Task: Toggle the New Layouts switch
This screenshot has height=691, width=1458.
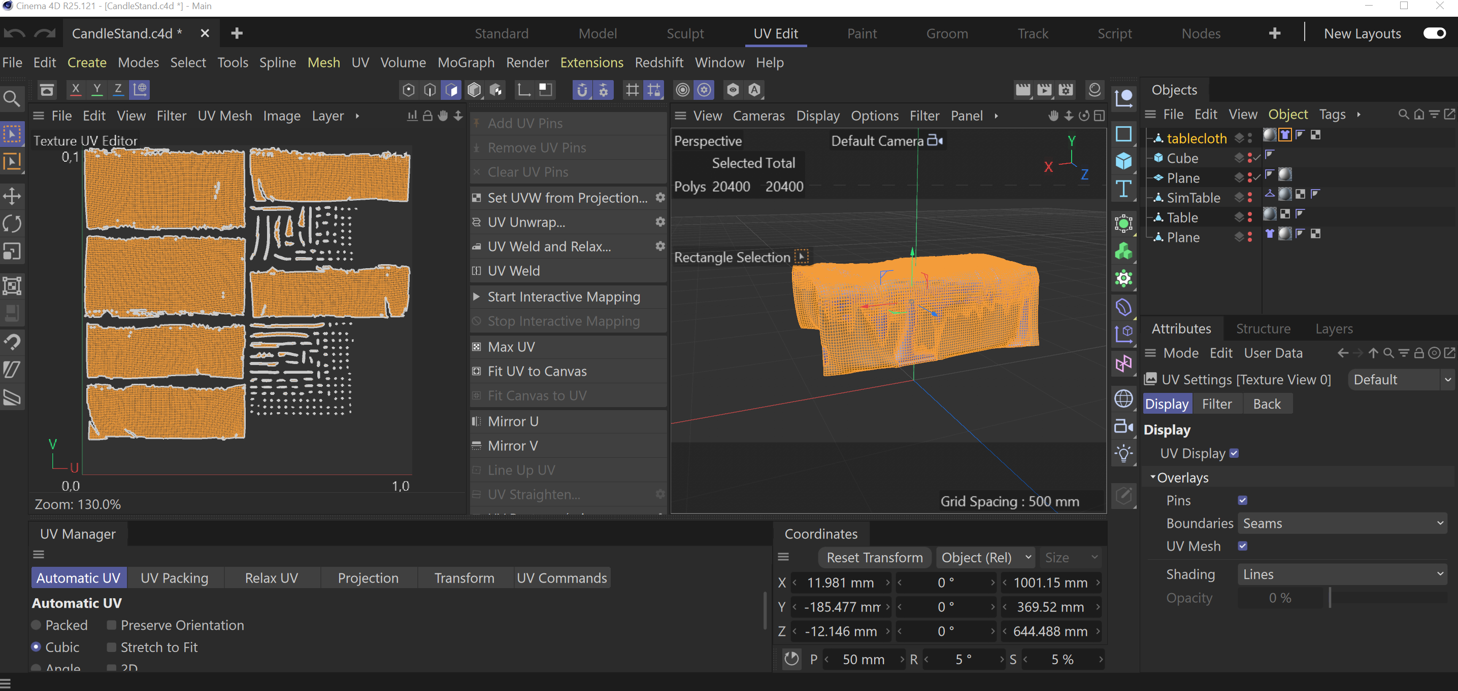Action: tap(1434, 33)
